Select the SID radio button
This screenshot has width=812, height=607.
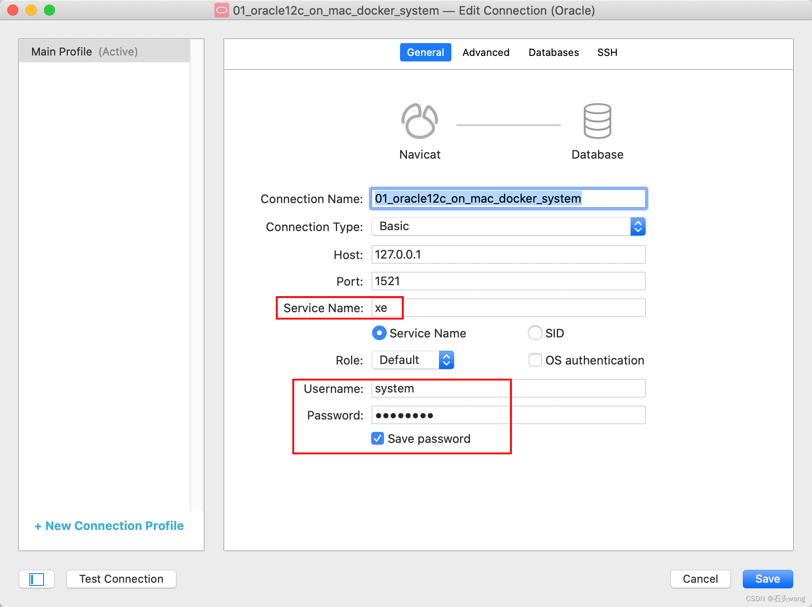pyautogui.click(x=535, y=333)
